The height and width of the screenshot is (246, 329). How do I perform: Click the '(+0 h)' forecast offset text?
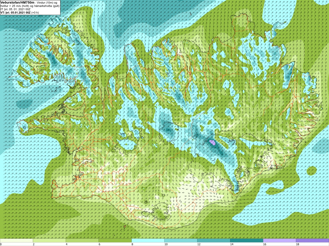(x=35, y=13)
